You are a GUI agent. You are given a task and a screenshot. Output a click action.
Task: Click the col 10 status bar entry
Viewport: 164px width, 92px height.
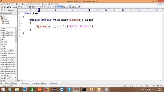point(131,86)
